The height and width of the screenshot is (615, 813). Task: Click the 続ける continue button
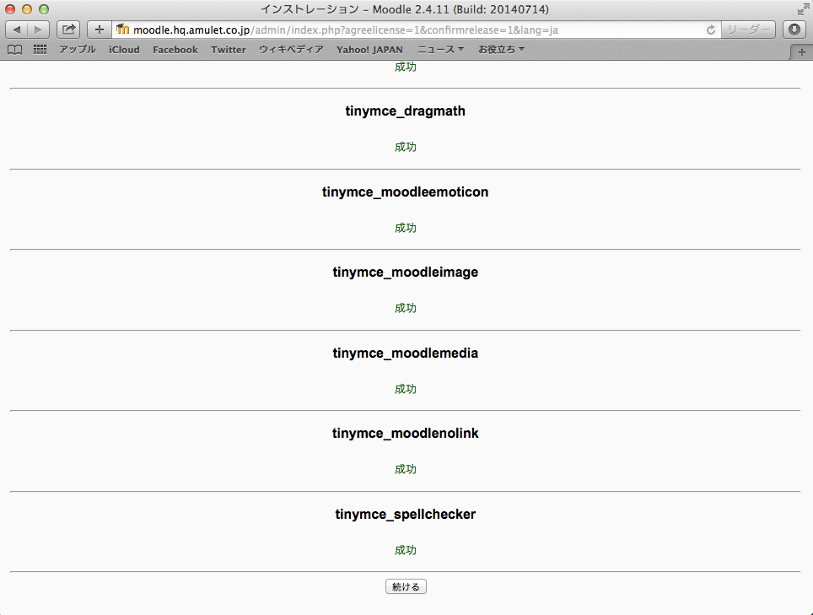406,586
